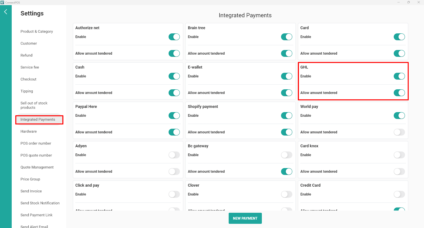Open Price Group settings
The width and height of the screenshot is (424, 228).
pyautogui.click(x=30, y=179)
